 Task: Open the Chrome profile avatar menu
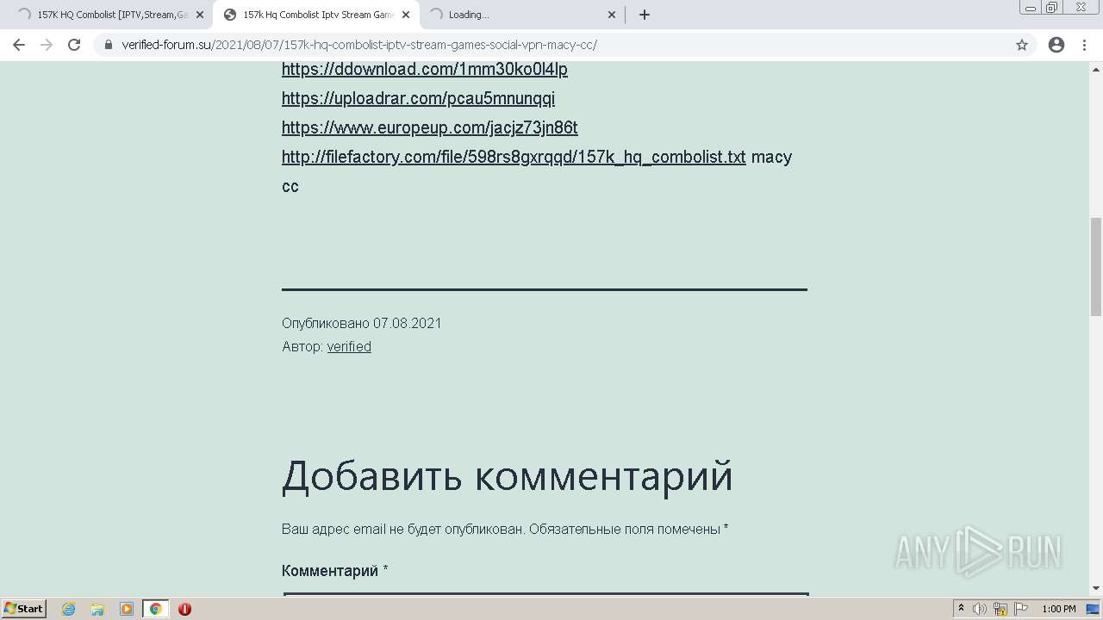click(x=1056, y=45)
